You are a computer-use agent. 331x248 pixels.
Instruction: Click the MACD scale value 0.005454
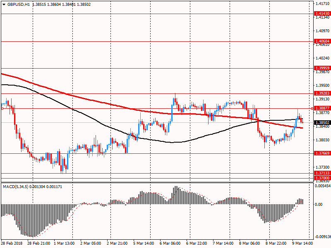point(323,186)
